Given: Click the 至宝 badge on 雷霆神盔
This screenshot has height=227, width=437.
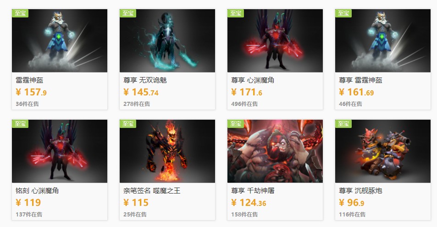Looking at the screenshot, I should coord(20,13).
